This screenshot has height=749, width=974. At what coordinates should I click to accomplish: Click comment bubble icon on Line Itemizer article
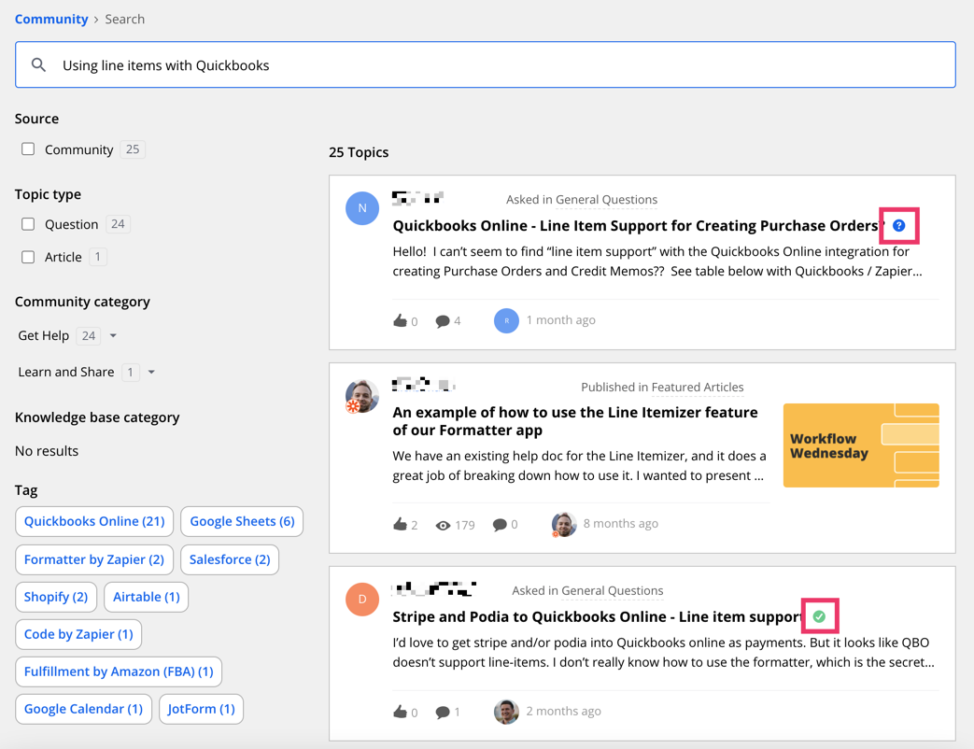pos(500,525)
